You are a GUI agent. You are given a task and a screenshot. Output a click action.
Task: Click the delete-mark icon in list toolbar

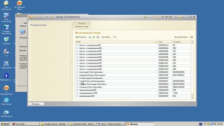click(x=98, y=37)
